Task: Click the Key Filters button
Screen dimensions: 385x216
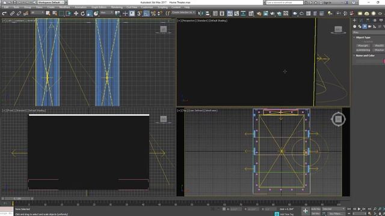Action: coord(336,214)
